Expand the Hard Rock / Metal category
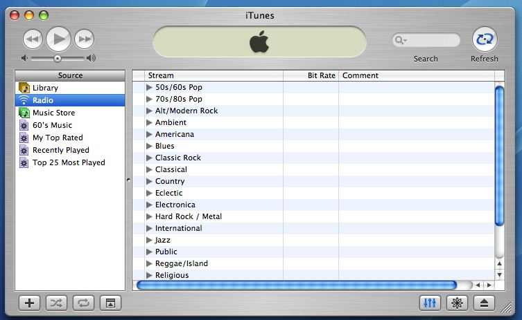The height and width of the screenshot is (320, 522). tap(149, 216)
